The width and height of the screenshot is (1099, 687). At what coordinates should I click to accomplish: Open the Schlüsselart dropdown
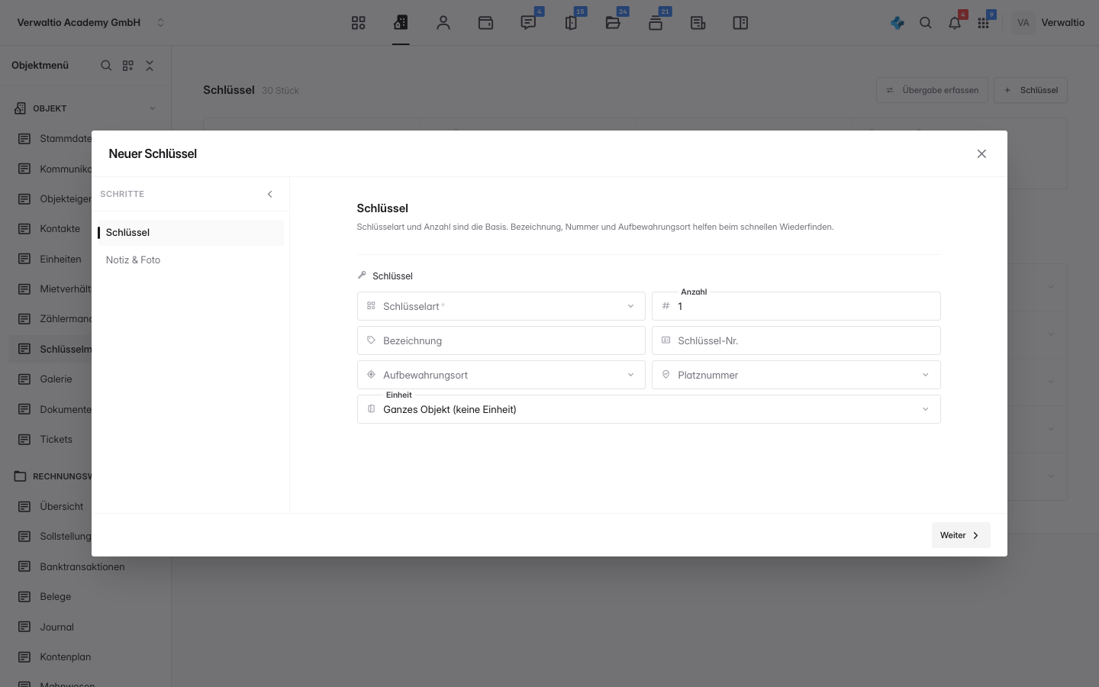[x=501, y=306]
